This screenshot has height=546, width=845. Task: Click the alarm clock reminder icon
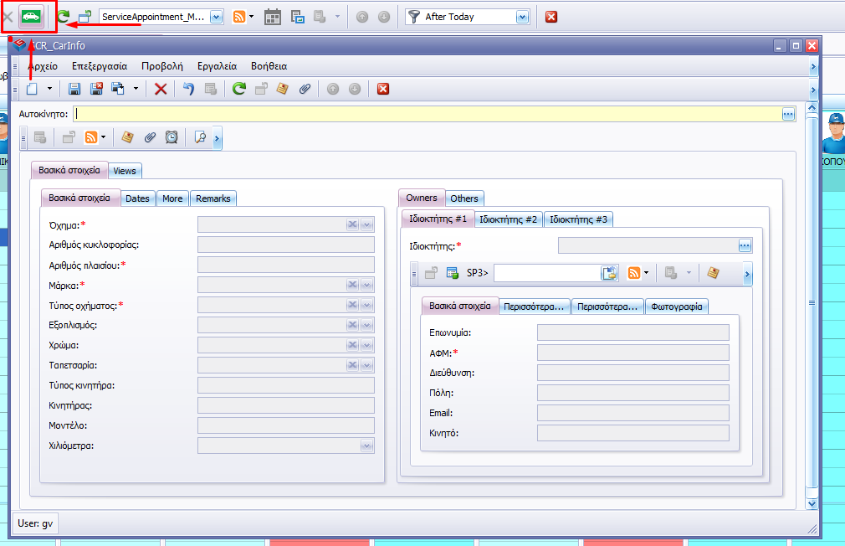pos(172,137)
